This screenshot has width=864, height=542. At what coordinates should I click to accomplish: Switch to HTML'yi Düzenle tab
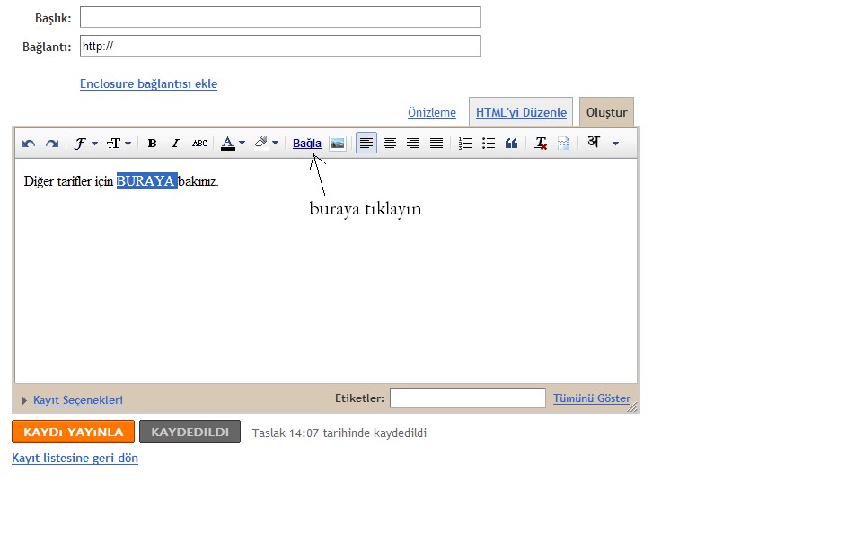521,112
